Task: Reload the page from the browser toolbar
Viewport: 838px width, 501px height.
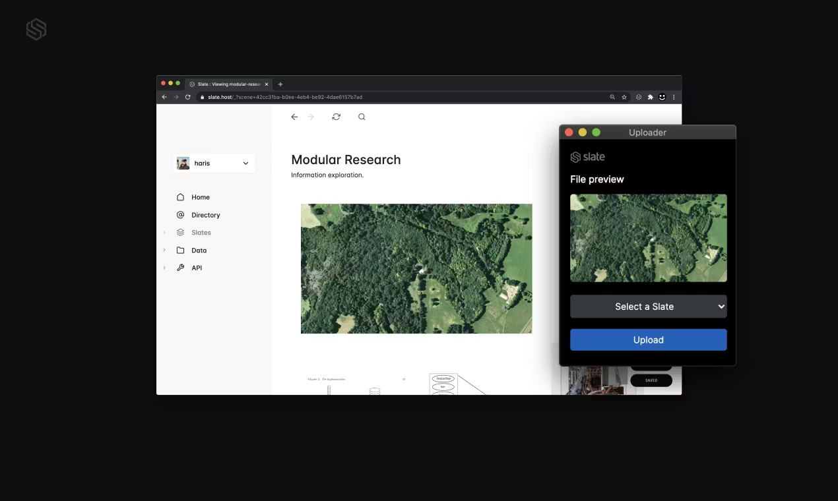Action: (x=188, y=97)
